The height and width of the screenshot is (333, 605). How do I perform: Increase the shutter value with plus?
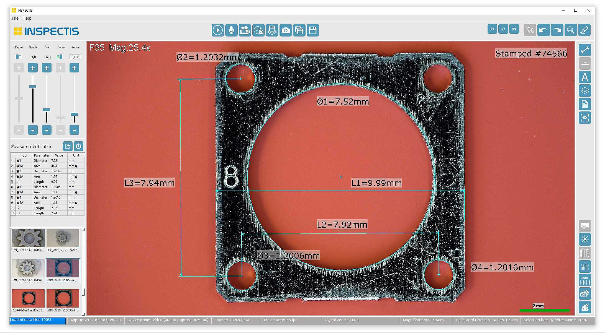pyautogui.click(x=33, y=68)
